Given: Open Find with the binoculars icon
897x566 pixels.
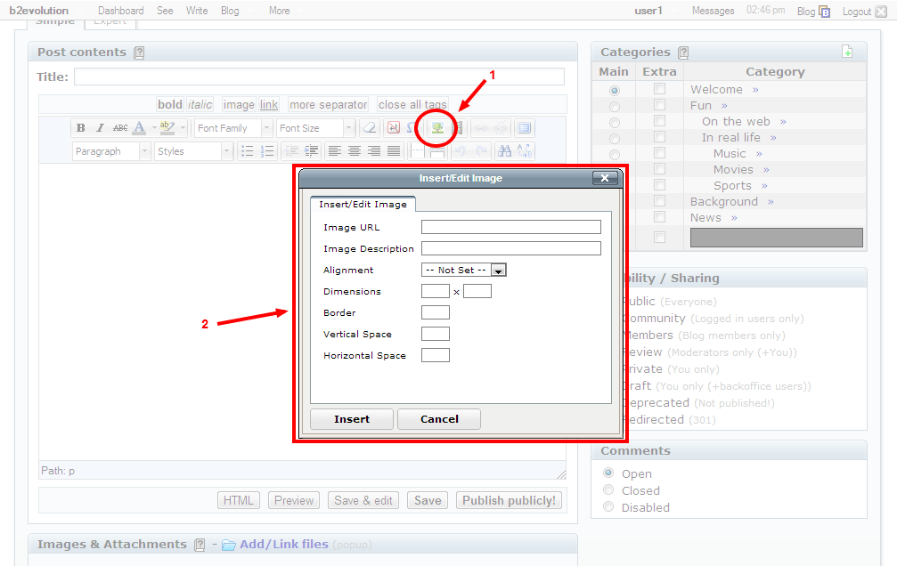Looking at the screenshot, I should tap(504, 150).
